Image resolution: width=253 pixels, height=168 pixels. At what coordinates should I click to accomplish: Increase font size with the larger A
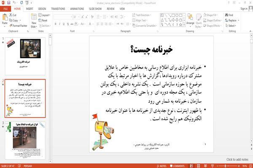click(83, 17)
